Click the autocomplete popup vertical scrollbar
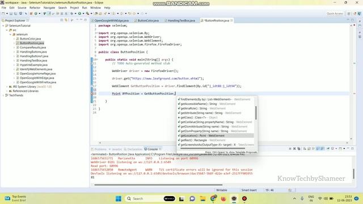 256,113
